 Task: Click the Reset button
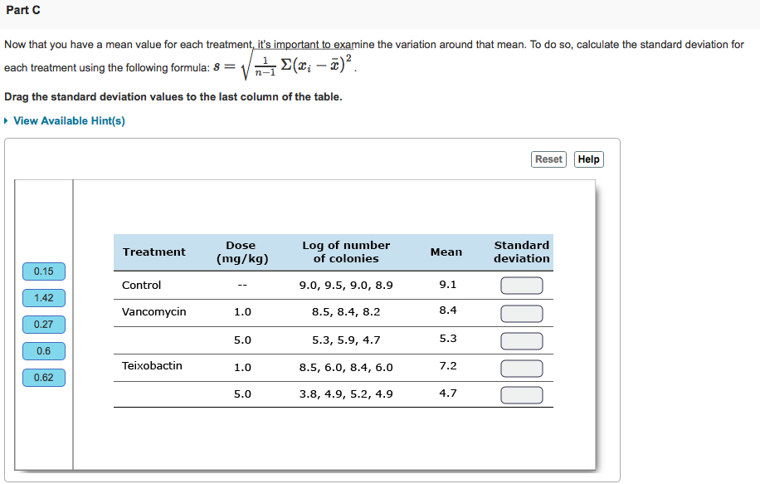tap(548, 159)
